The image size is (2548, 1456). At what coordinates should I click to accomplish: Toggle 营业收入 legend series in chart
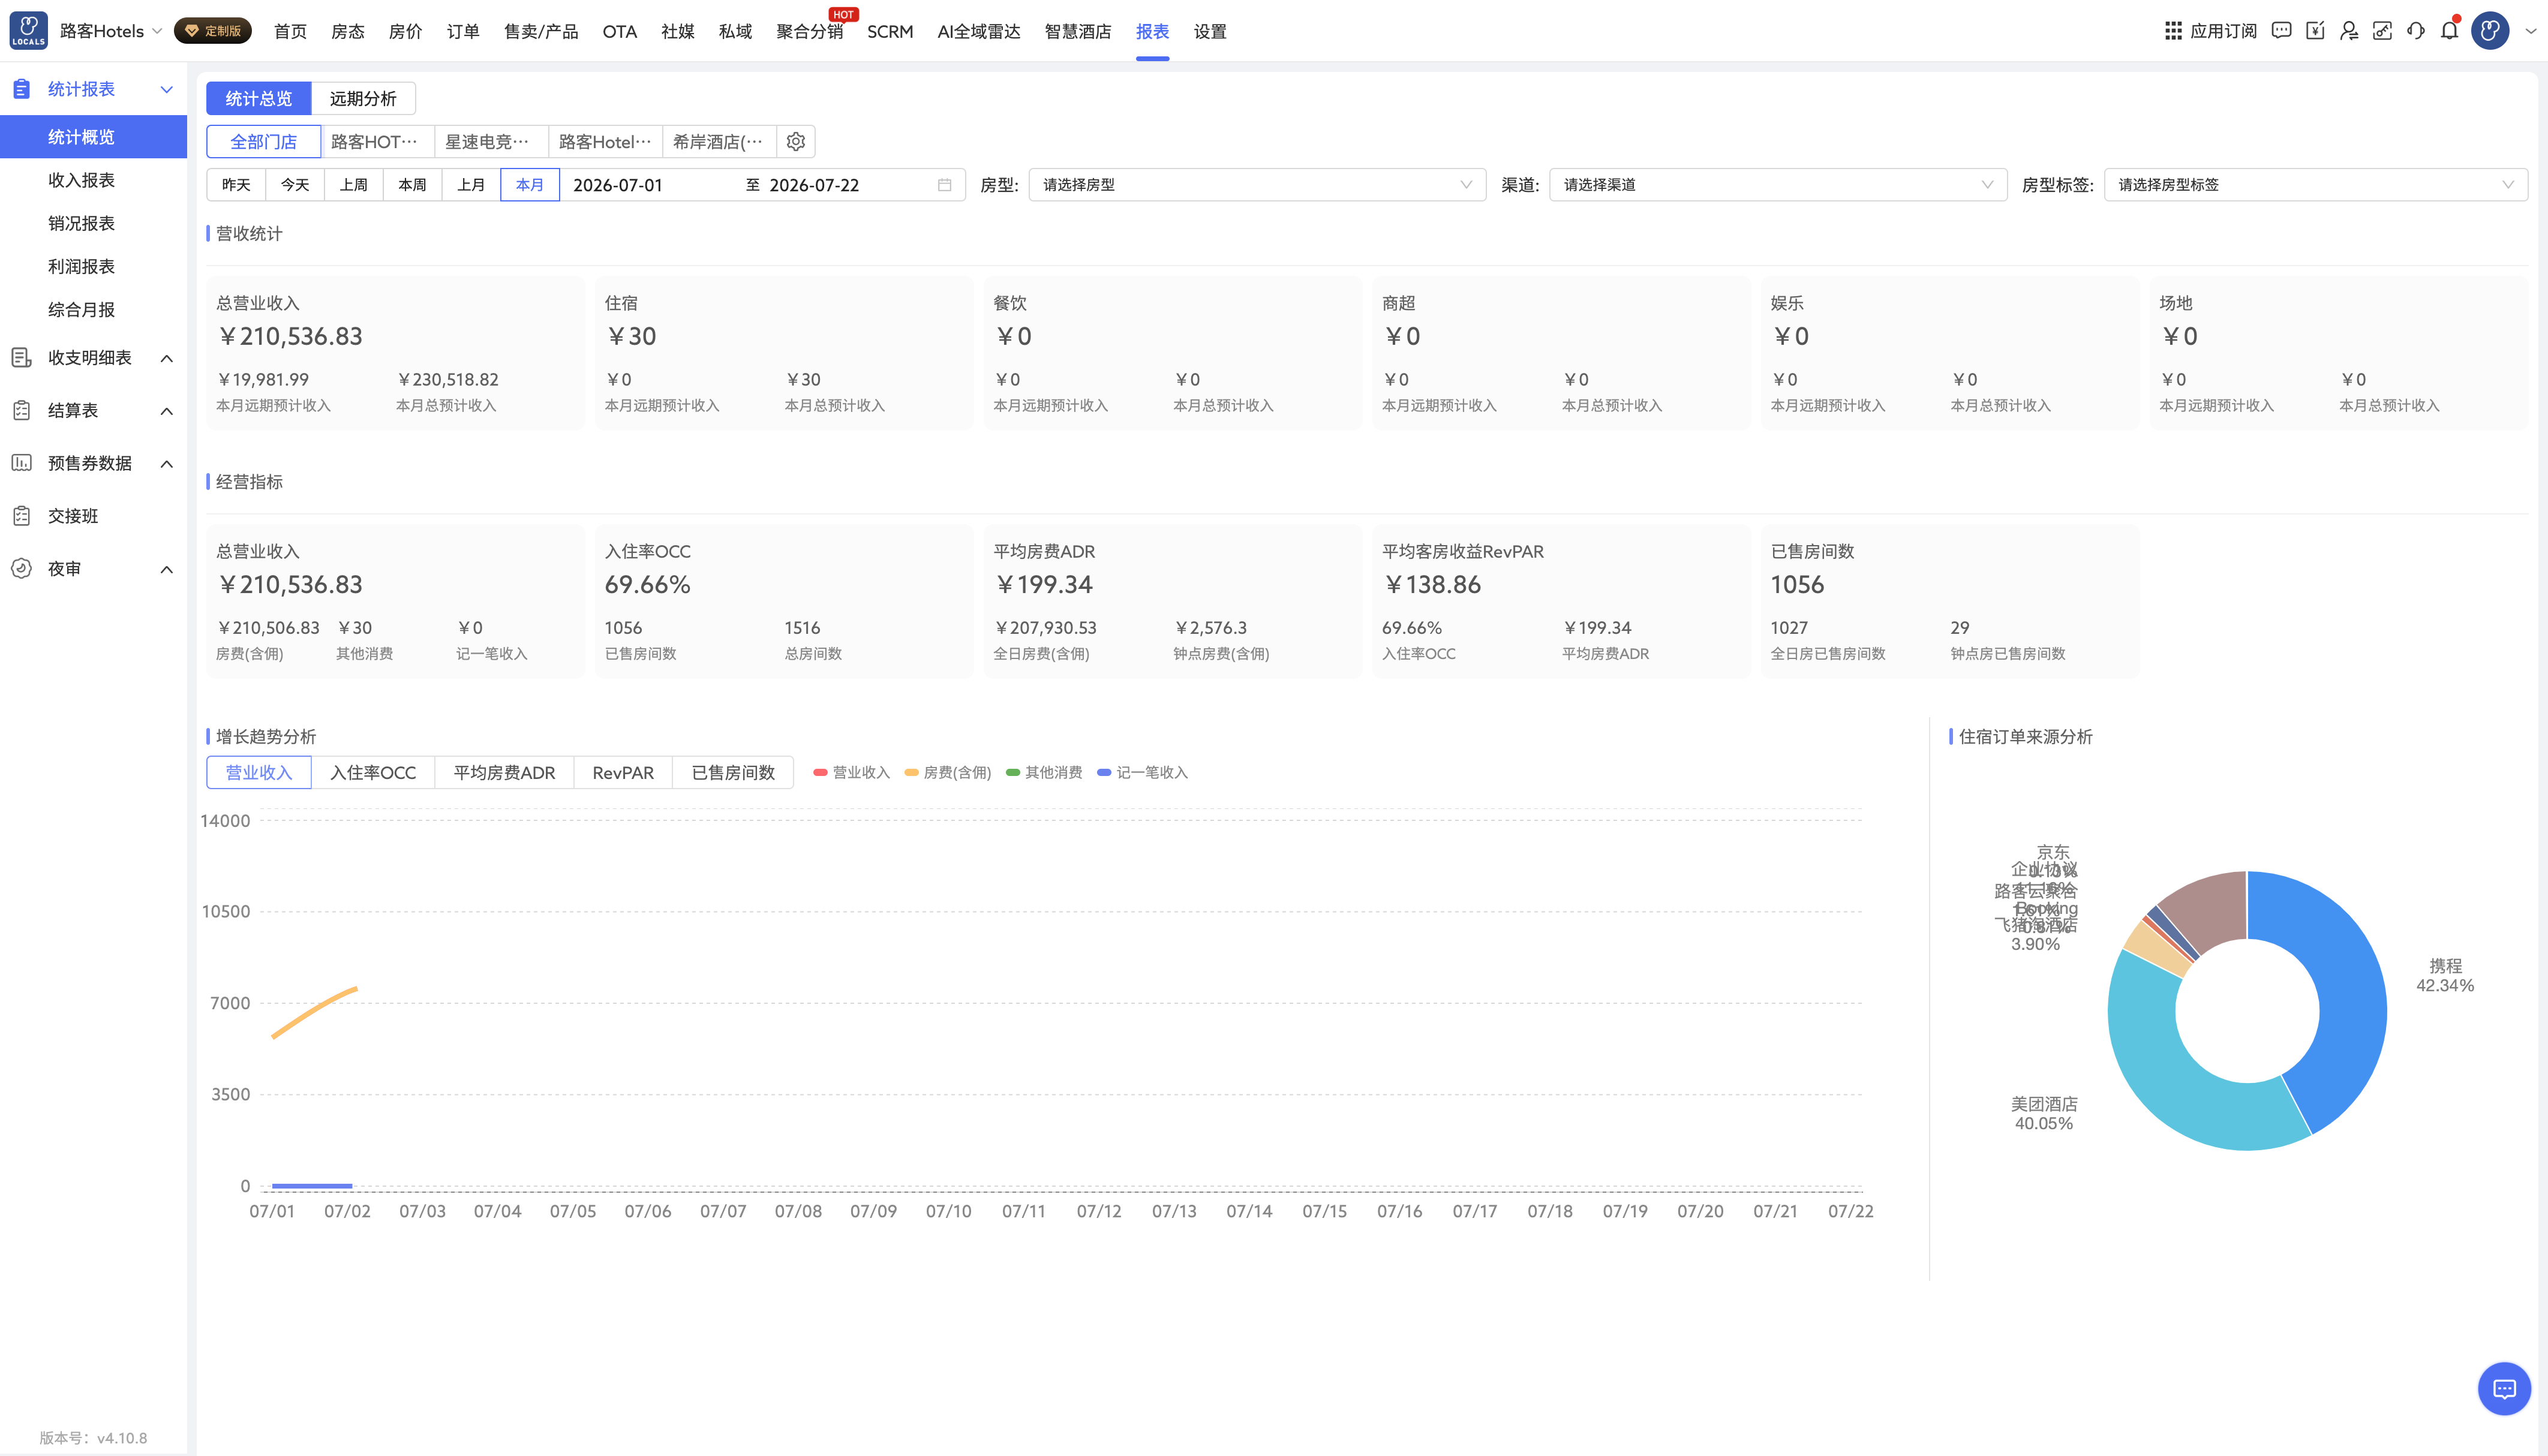click(x=851, y=773)
